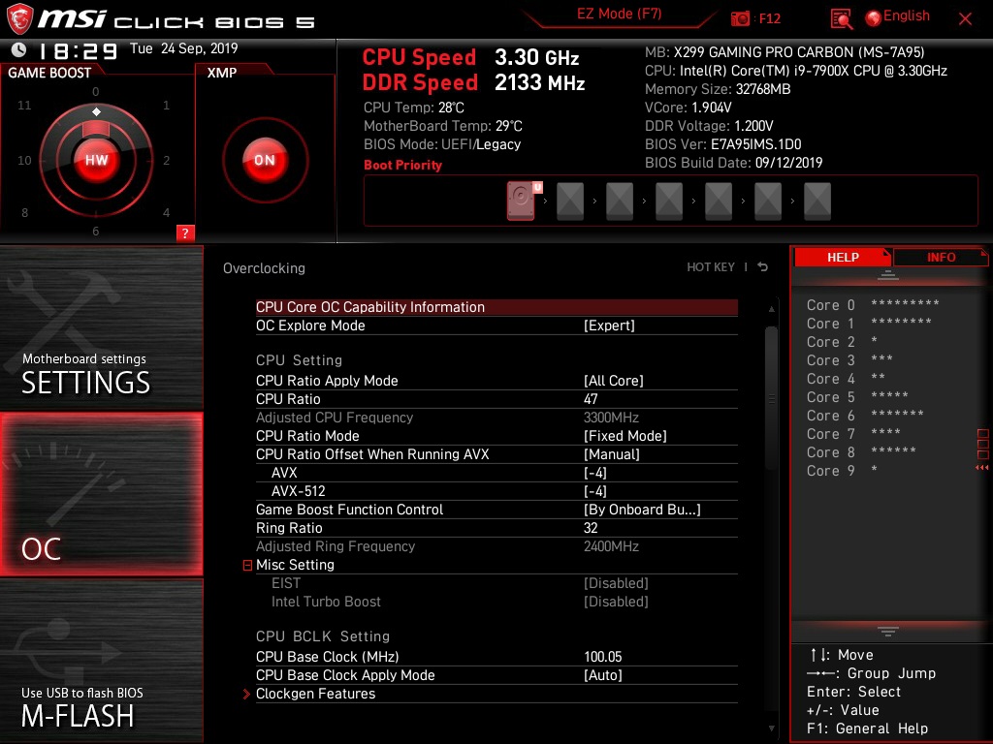The height and width of the screenshot is (744, 993).
Task: Open the Game Boost Function Control option
Action: [496, 510]
